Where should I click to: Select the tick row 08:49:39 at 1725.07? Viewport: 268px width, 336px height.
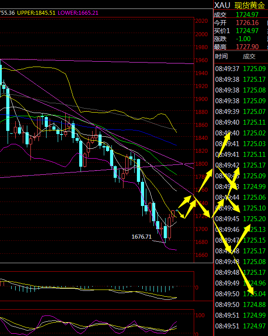tap(241, 111)
